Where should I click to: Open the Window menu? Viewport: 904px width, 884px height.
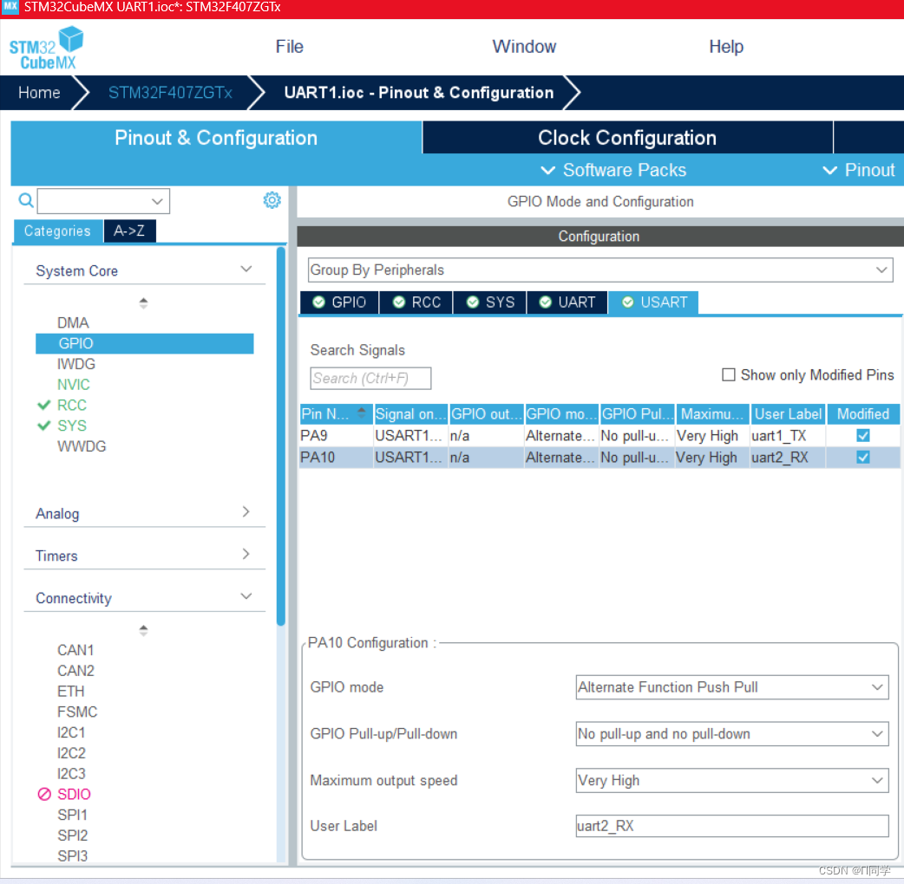tap(524, 47)
